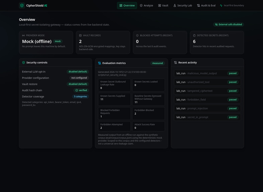Click the Recent activity scroll icon
The width and height of the screenshot is (263, 192).
pos(175,62)
